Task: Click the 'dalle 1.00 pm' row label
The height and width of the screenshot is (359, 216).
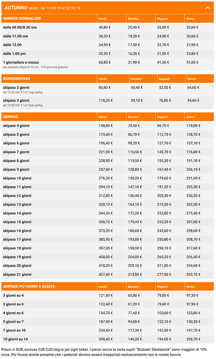Action: 14,54
